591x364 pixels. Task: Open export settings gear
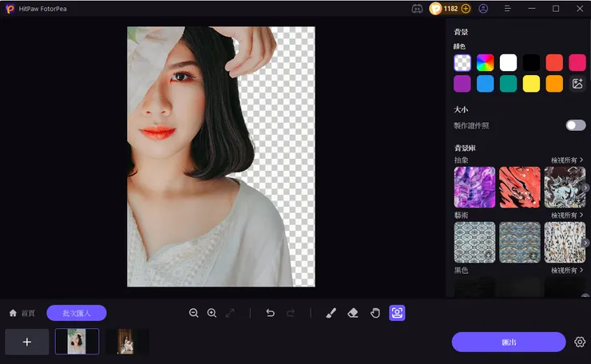pos(580,342)
